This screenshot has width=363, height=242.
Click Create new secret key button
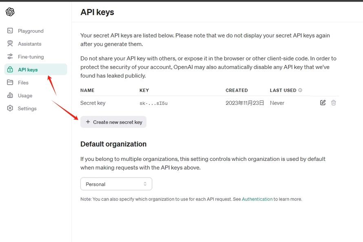pyautogui.click(x=113, y=122)
